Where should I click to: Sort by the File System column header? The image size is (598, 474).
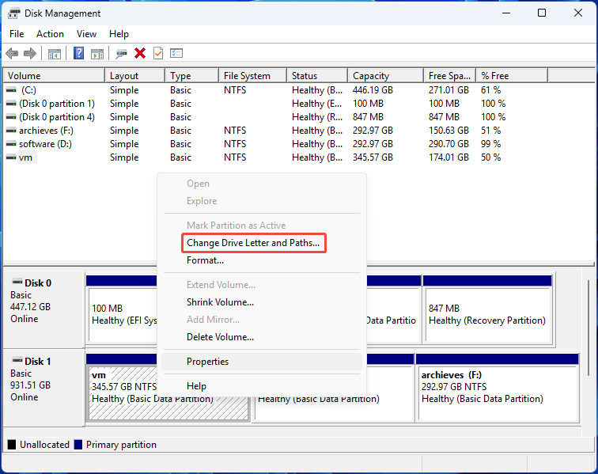(x=253, y=75)
